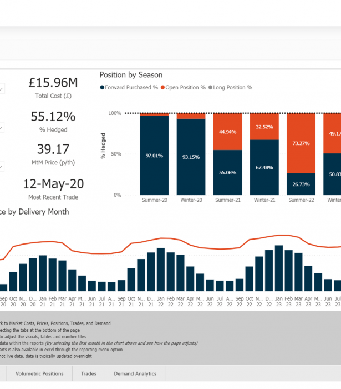Click the Winter-21 32.52% open position segment
The image size is (341, 389).
[x=264, y=127]
